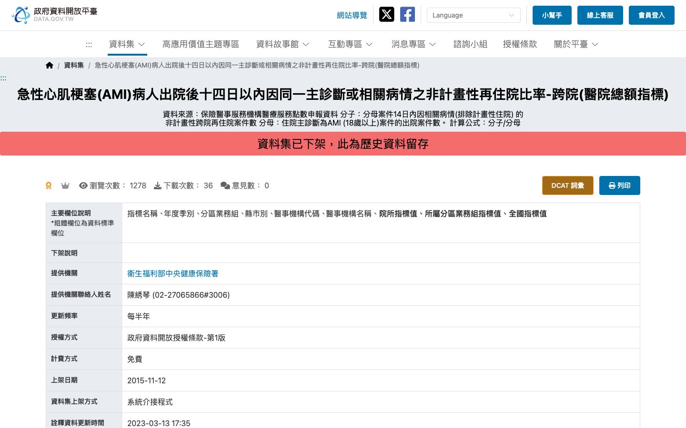Viewport: 686px width, 428px height.
Task: Open the 網站導覽 sitemap link
Action: tap(352, 15)
